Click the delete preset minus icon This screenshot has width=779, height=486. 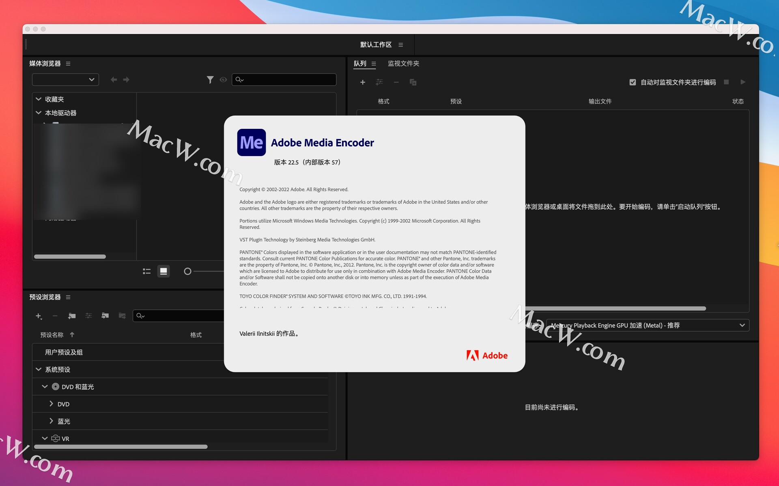tap(55, 316)
